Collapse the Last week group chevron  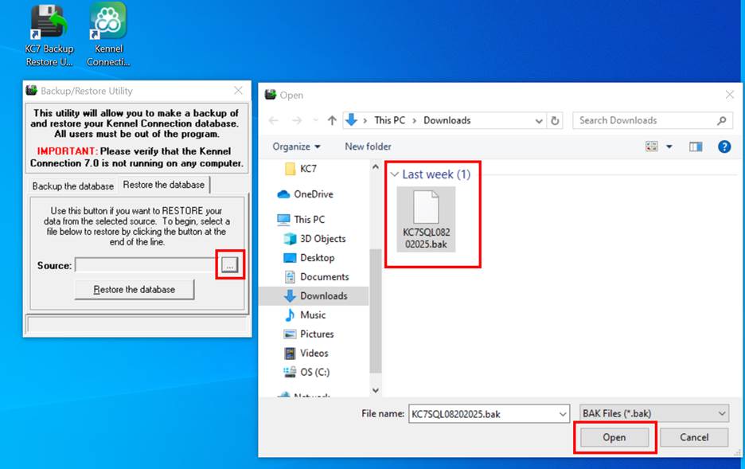click(393, 174)
